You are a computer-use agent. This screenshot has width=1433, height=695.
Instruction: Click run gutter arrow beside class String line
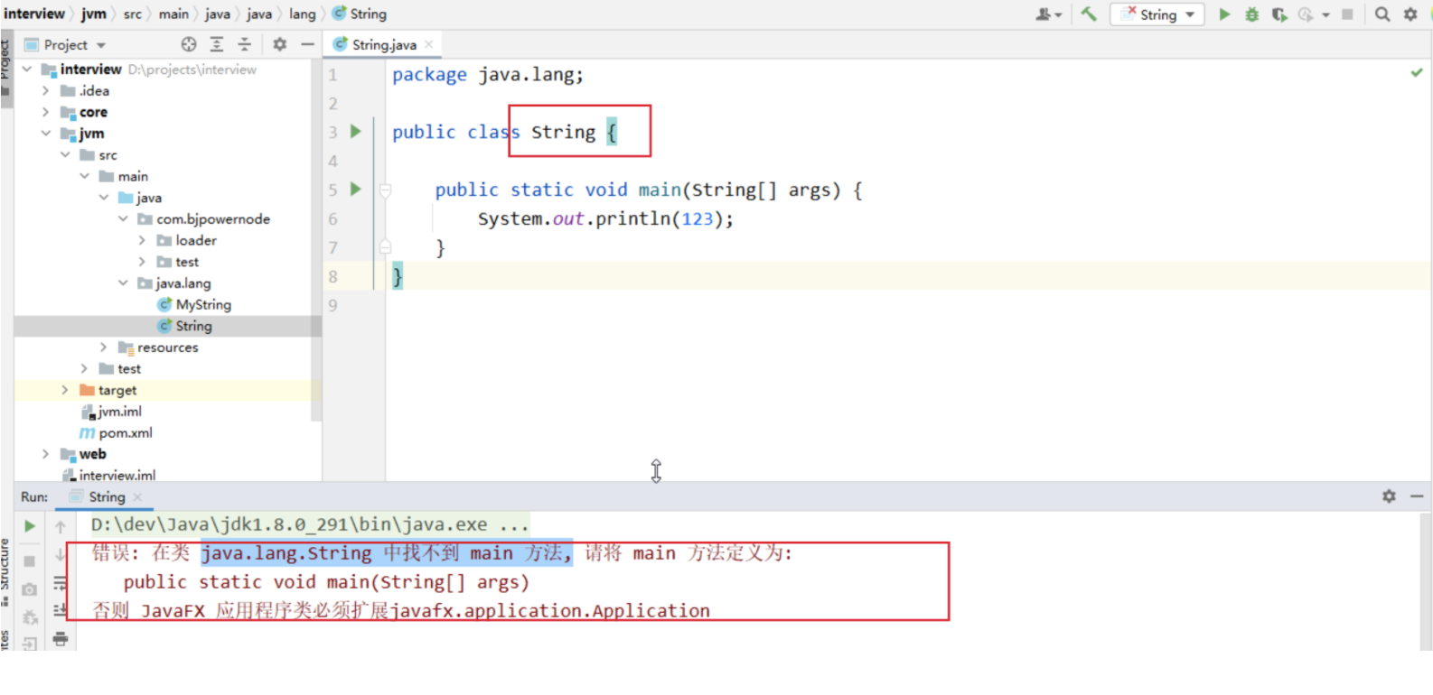pos(356,132)
